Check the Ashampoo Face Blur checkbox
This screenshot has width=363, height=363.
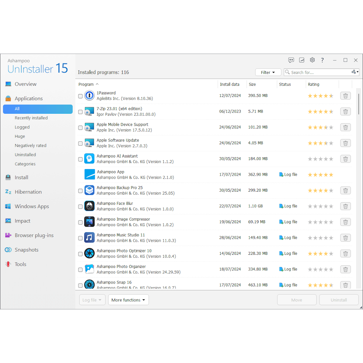80,207
